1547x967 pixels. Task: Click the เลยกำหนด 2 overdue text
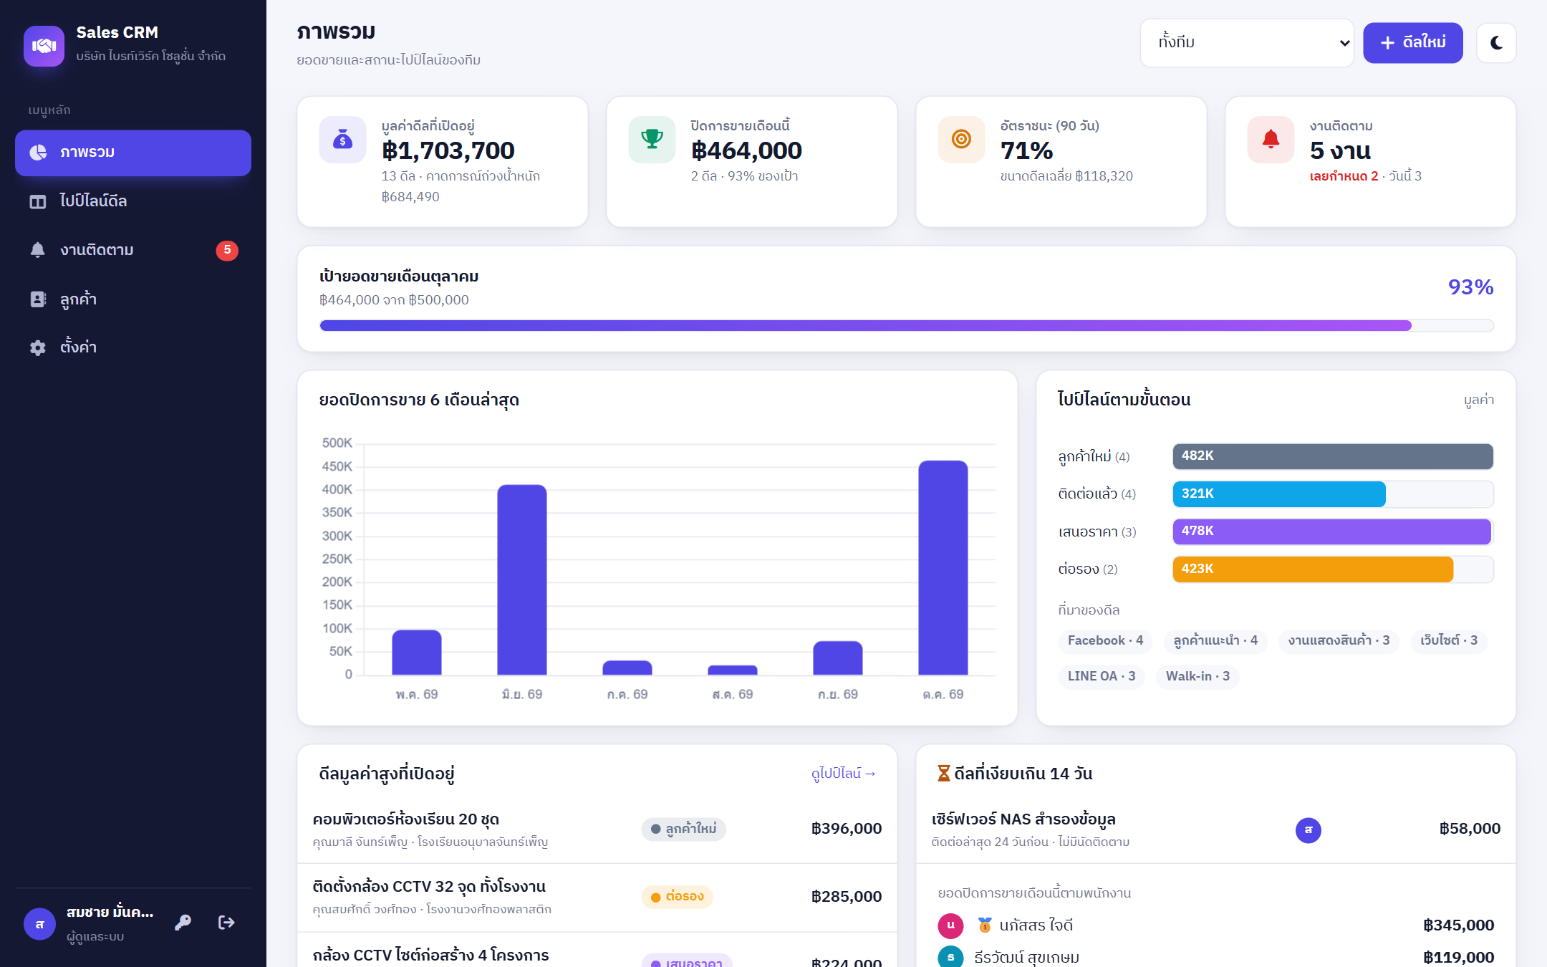pos(1344,176)
